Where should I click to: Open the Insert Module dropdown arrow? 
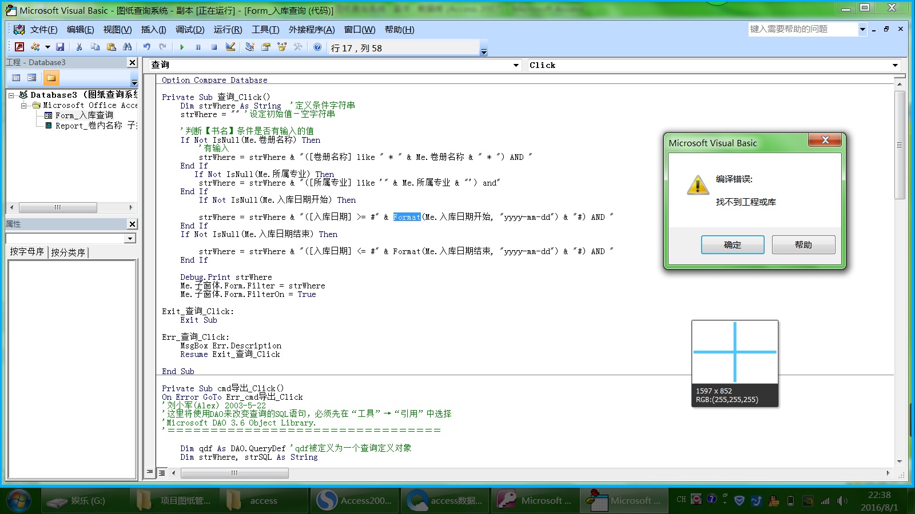tap(47, 47)
